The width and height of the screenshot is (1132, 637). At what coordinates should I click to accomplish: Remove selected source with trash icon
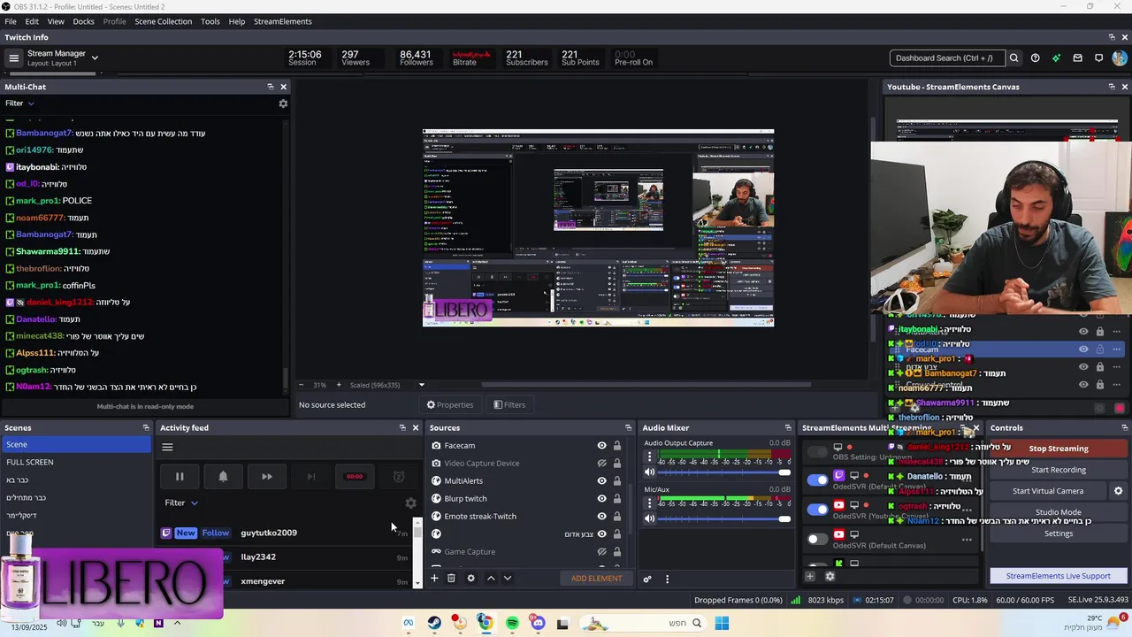pyautogui.click(x=451, y=579)
